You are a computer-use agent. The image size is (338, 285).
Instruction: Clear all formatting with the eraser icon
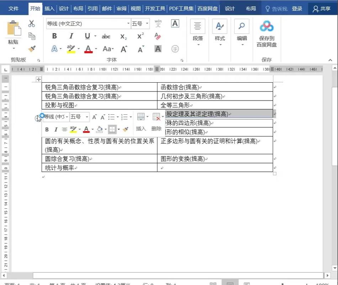click(x=158, y=36)
